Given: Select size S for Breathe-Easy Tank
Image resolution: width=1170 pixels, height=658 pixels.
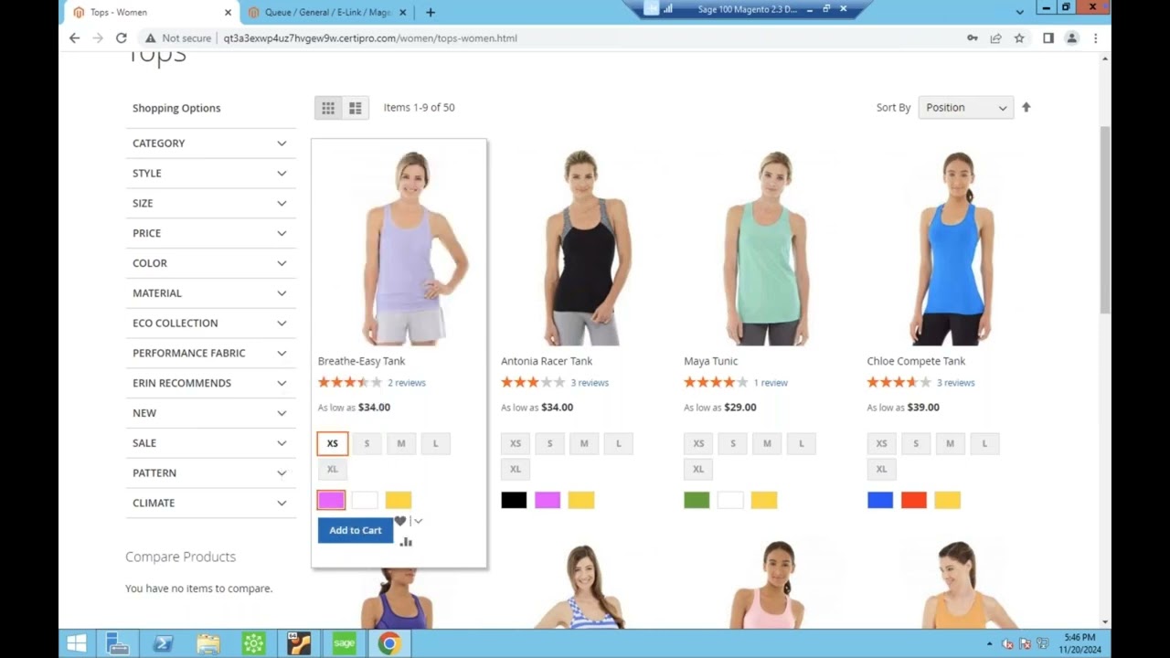Looking at the screenshot, I should 367,443.
